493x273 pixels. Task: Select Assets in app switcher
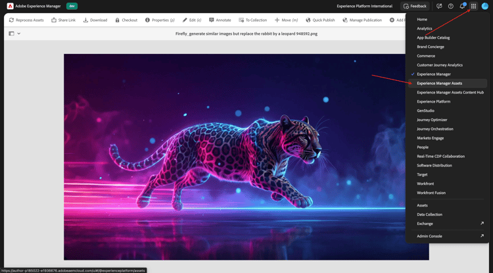[x=422, y=205]
